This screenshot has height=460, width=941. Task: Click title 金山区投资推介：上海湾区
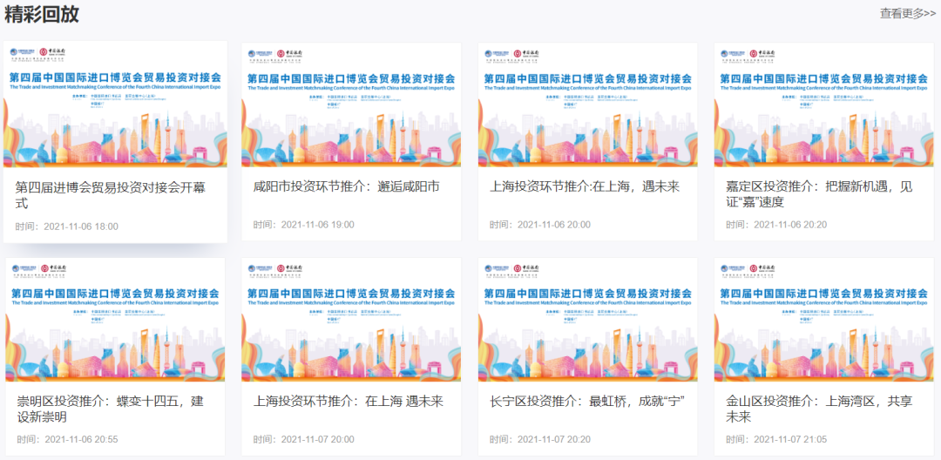click(x=818, y=409)
